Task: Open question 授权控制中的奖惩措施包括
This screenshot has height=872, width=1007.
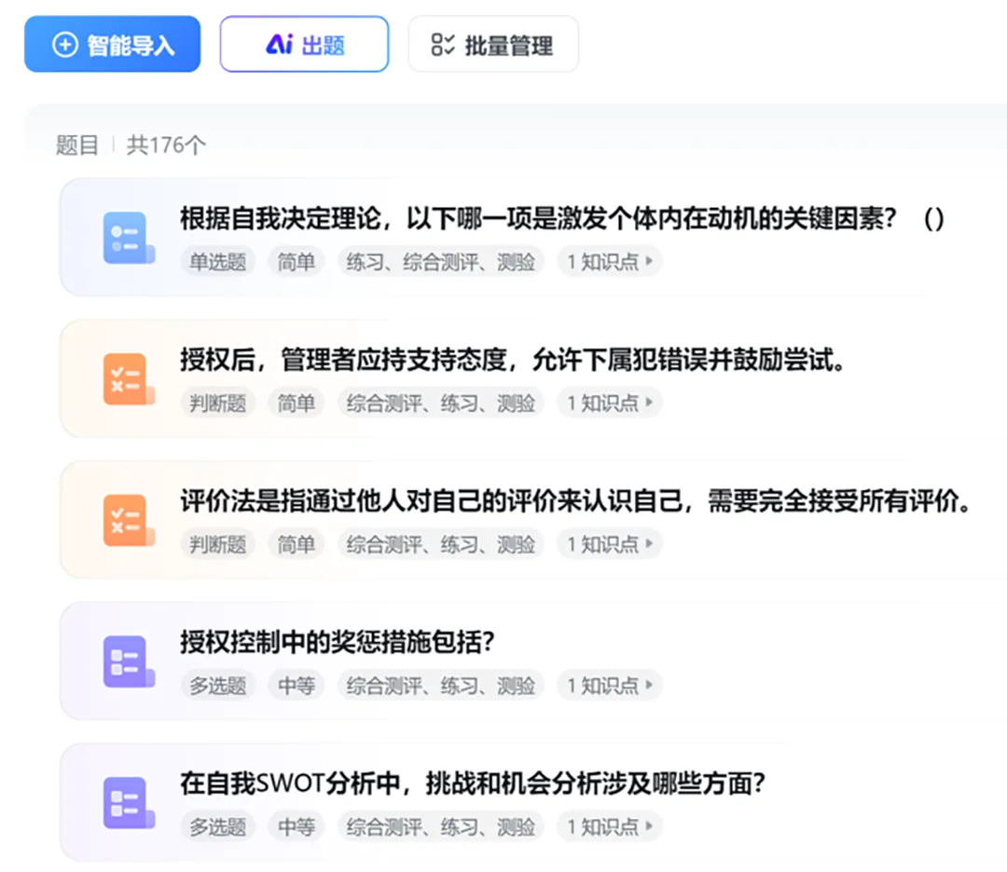Action: point(337,643)
